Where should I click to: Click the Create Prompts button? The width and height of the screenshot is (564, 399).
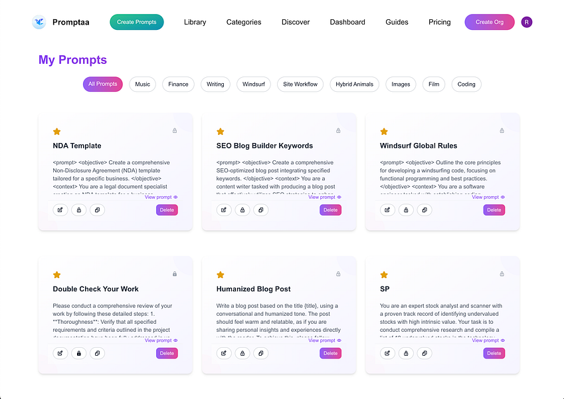137,22
